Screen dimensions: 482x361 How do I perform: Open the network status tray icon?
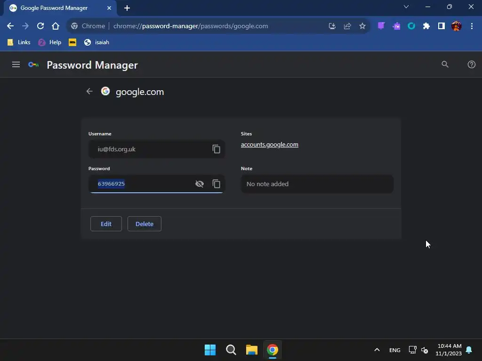point(412,350)
